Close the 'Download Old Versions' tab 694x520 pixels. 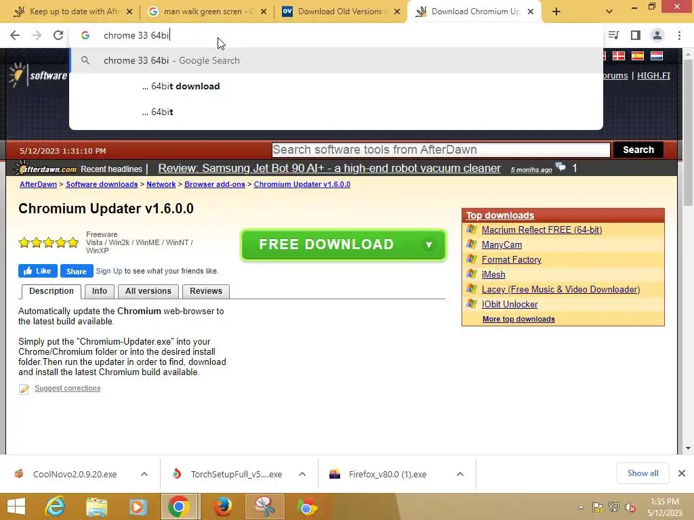click(397, 12)
